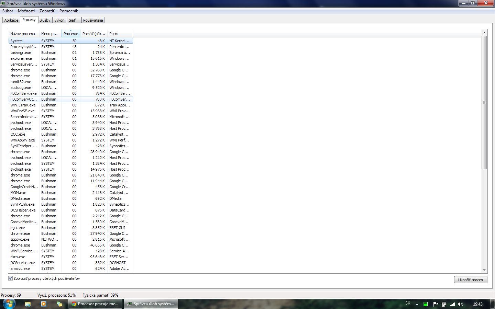495x309 pixels.
Task: Open Windows Explorer from the taskbar
Action: [x=28, y=304]
